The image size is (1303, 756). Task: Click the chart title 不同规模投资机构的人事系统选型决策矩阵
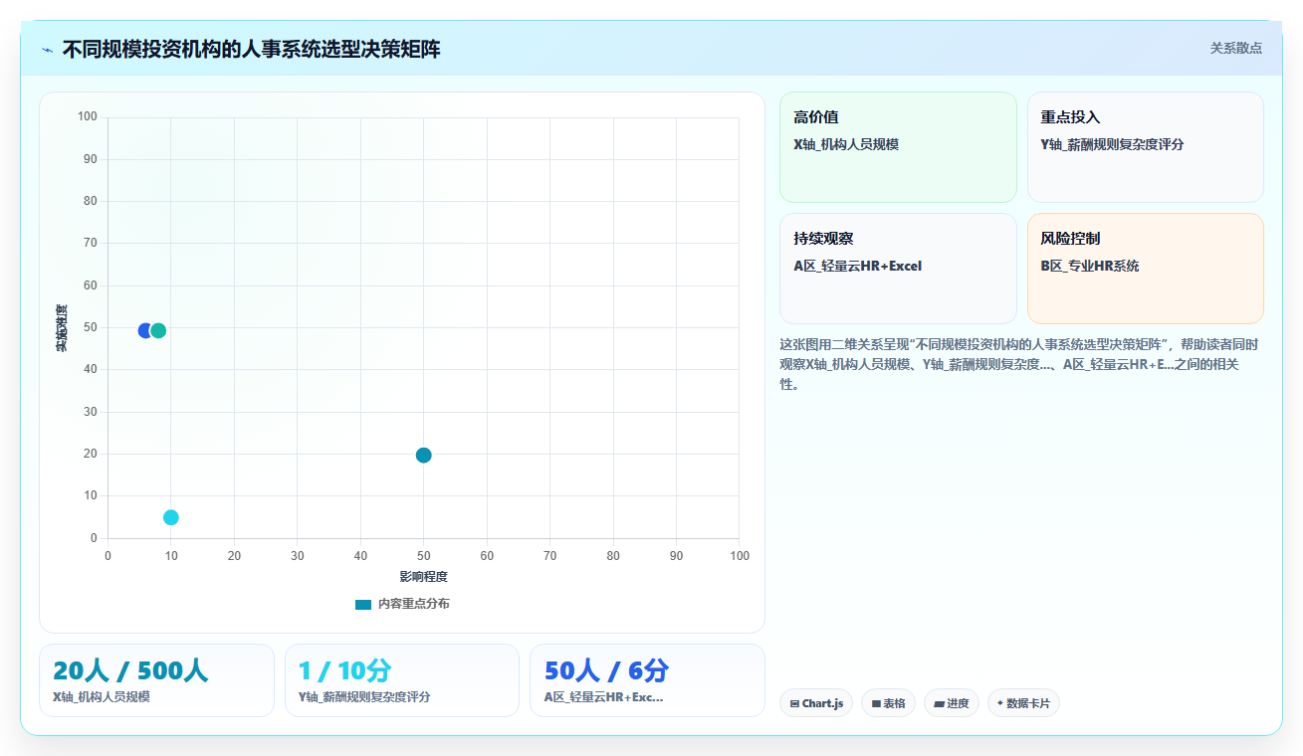tap(251, 50)
